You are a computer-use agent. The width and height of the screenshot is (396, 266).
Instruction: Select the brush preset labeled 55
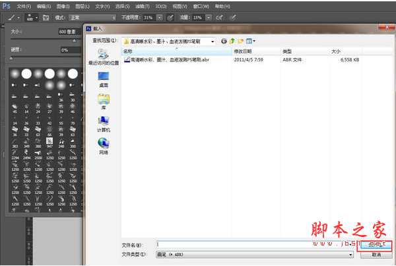(61, 119)
